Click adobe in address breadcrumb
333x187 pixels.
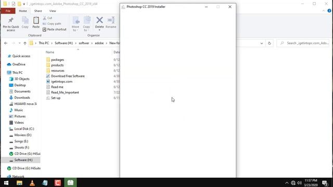pos(99,43)
